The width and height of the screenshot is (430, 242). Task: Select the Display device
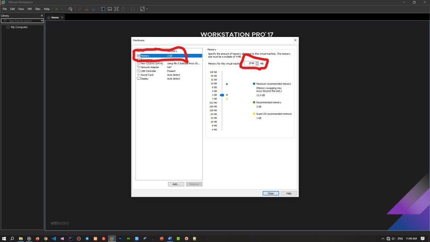click(145, 79)
